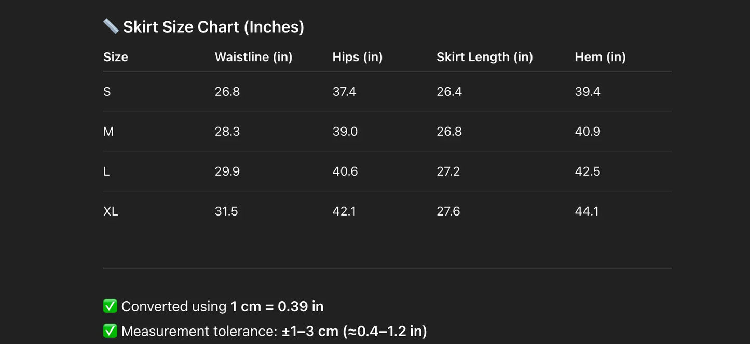Click waistline value 31.5 for size XL
The height and width of the screenshot is (344, 750).
tap(226, 211)
